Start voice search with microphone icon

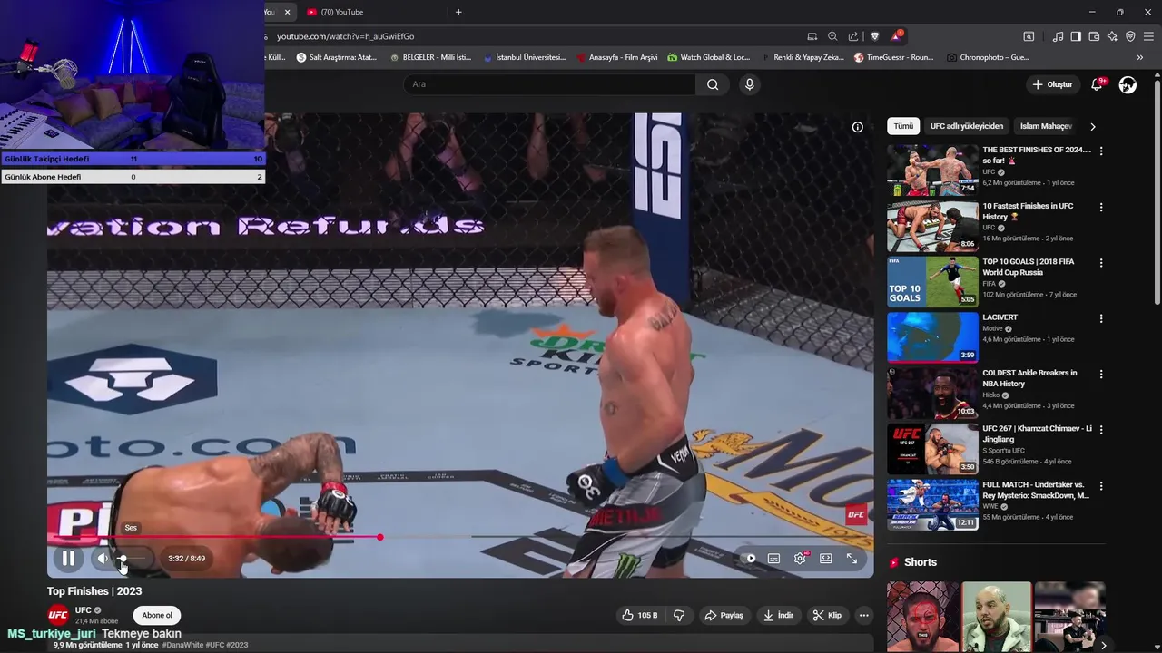coord(749,84)
